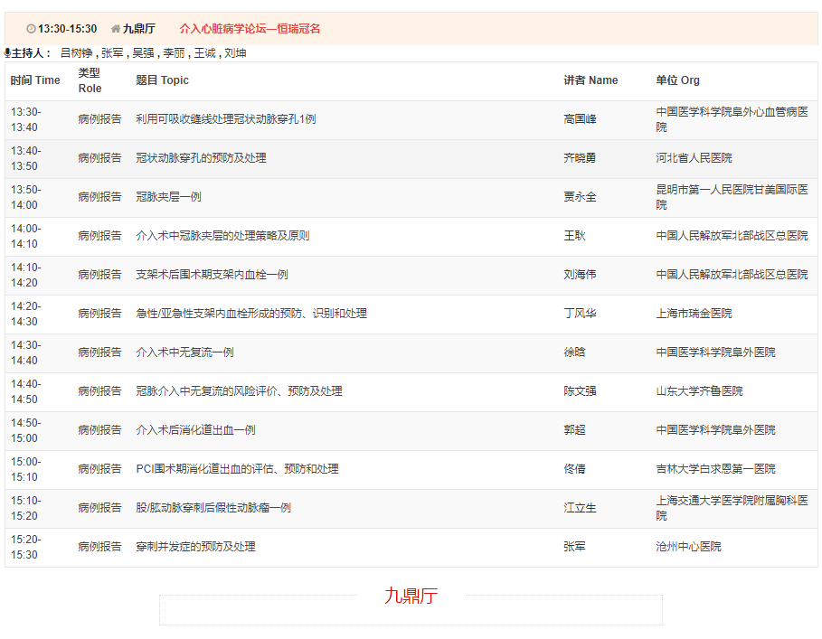Click speaker name 陈文强
This screenshot has width=822, height=639.
[580, 390]
